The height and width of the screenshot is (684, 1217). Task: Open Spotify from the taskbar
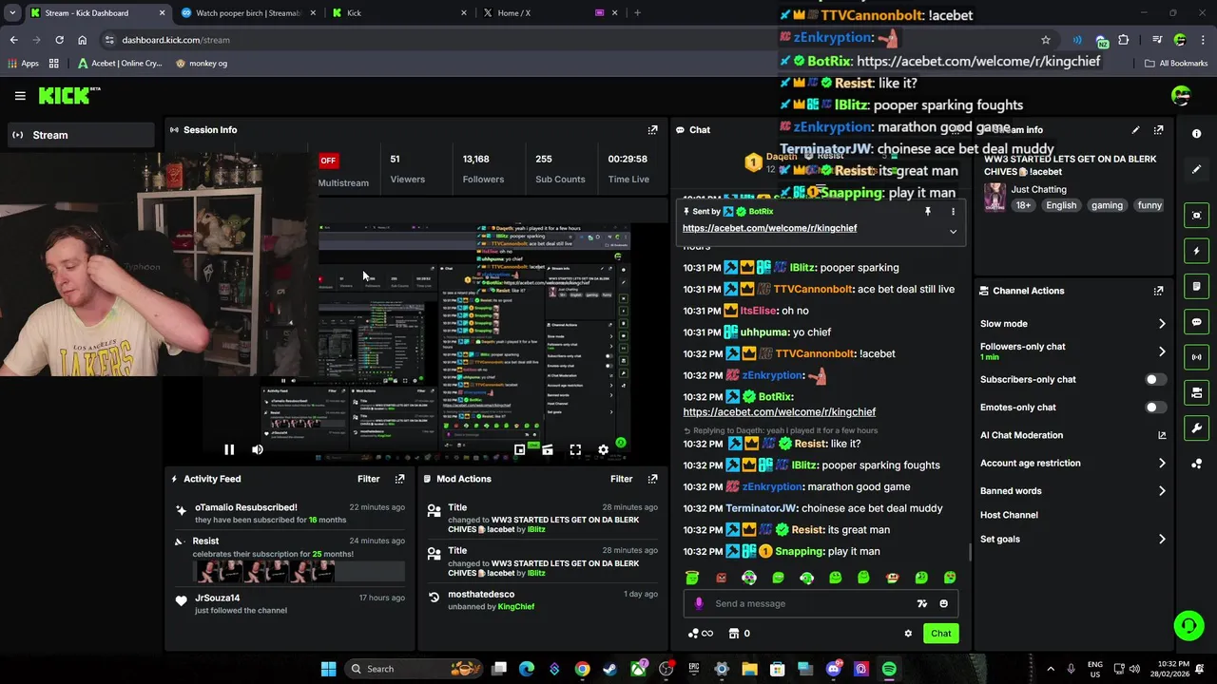pos(888,669)
